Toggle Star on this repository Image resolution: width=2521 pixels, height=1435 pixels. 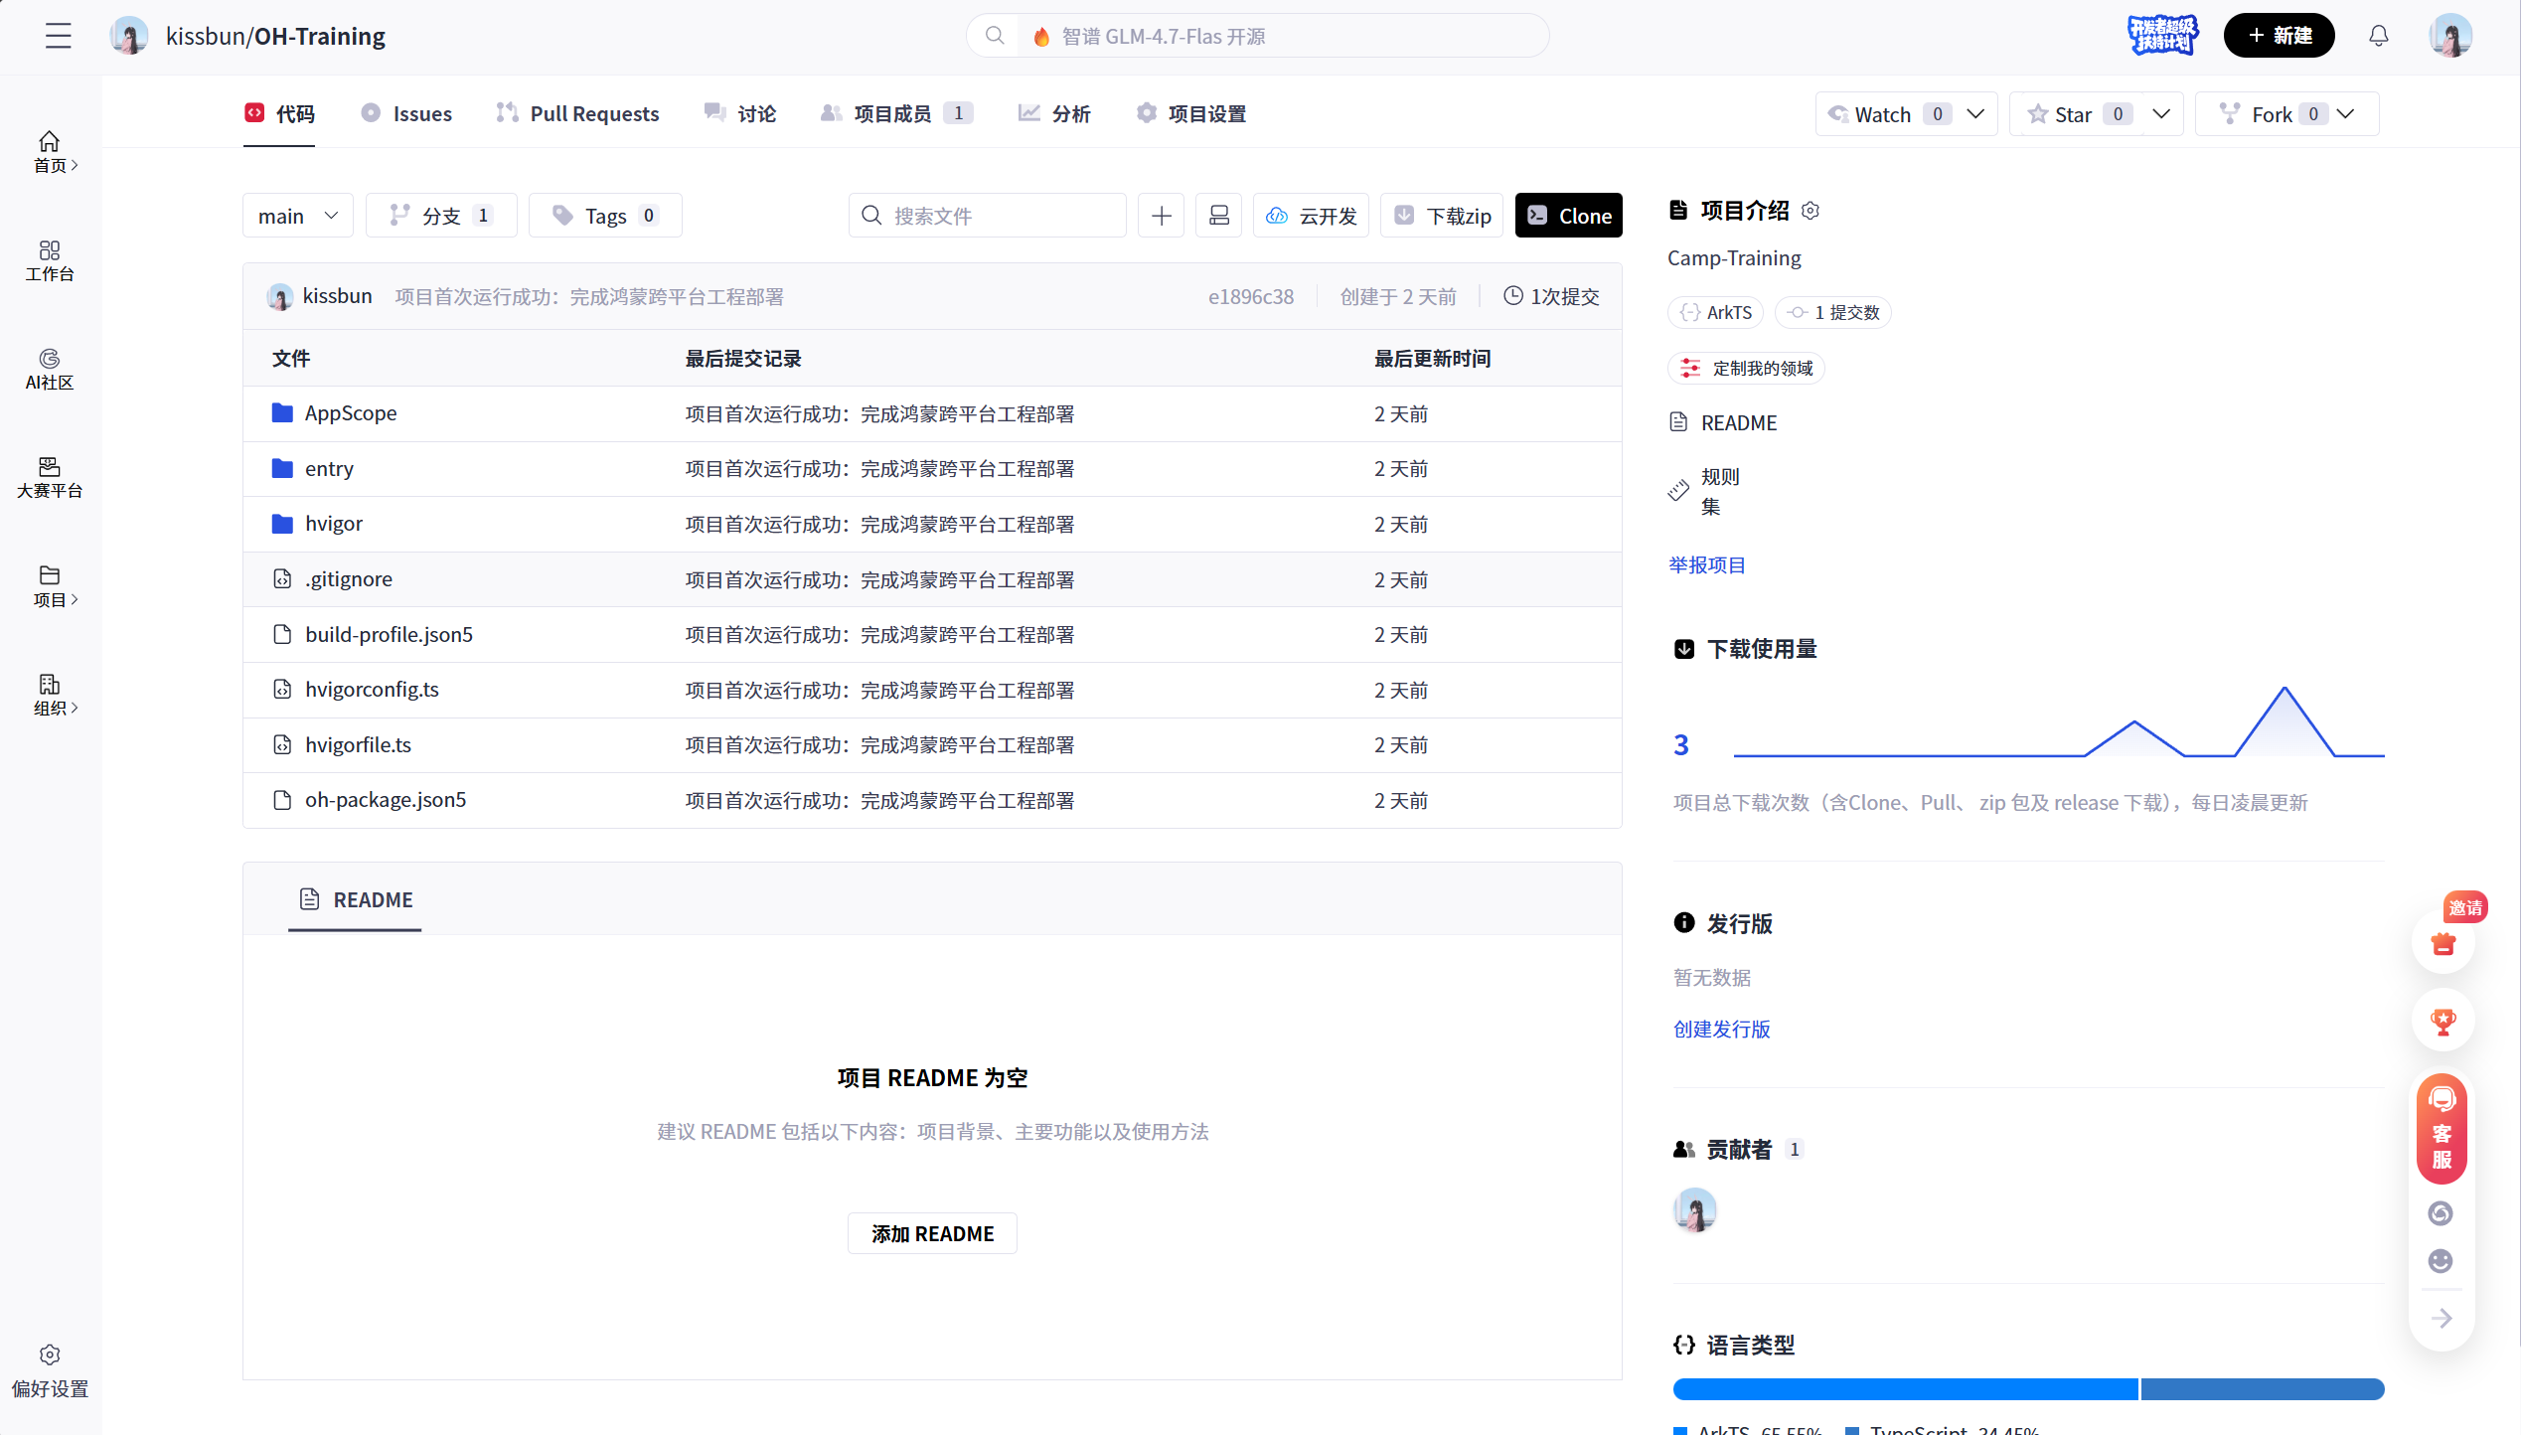(x=2074, y=114)
